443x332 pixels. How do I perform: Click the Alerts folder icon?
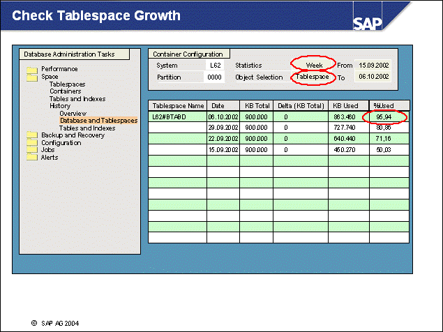(31, 158)
